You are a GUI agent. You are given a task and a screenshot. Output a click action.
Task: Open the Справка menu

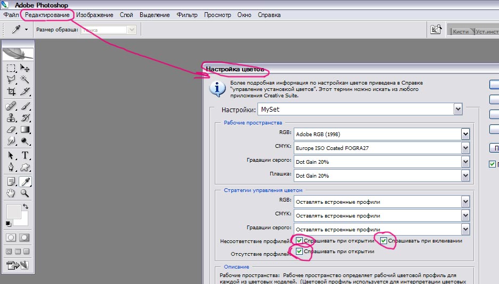click(x=269, y=15)
